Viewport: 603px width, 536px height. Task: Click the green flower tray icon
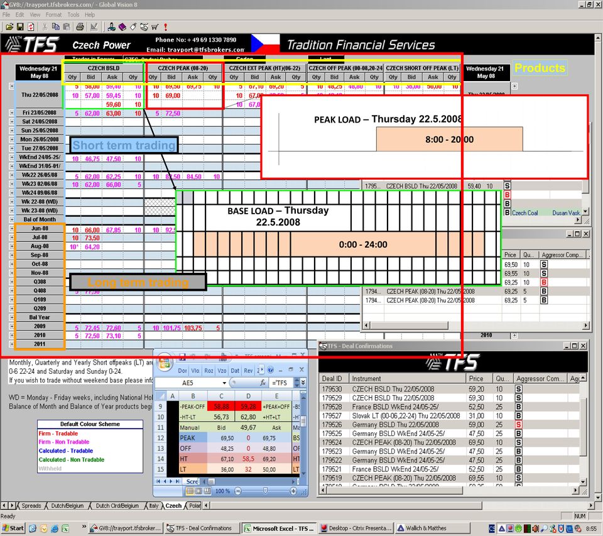click(x=519, y=528)
